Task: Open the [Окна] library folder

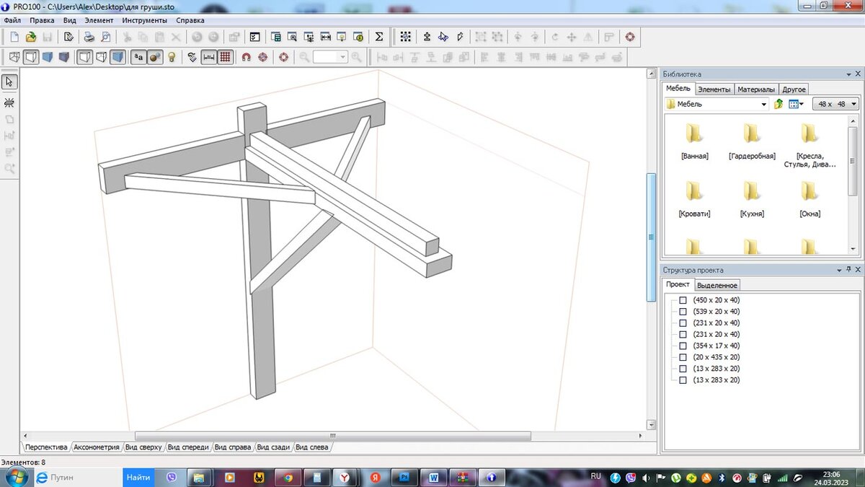Action: click(x=809, y=199)
